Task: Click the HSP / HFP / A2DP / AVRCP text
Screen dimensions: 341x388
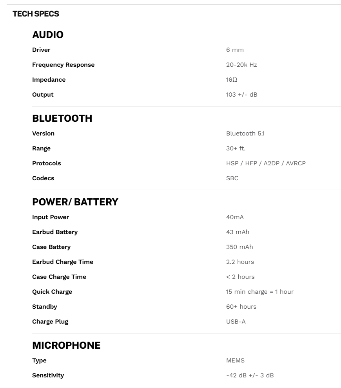Action: coord(266,163)
